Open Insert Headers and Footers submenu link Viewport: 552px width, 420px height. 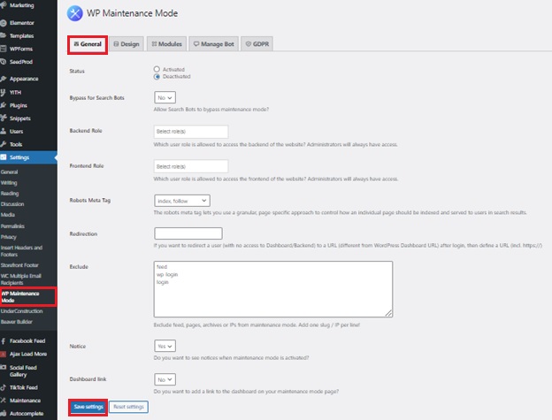click(x=21, y=251)
